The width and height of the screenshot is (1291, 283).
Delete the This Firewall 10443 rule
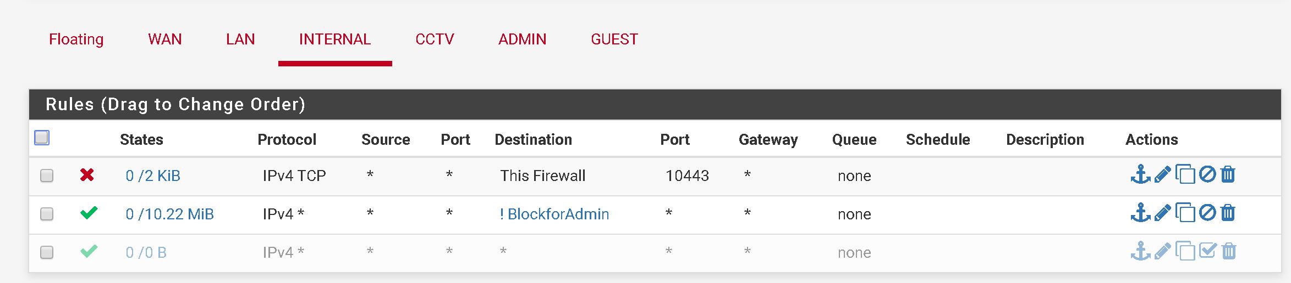1228,174
